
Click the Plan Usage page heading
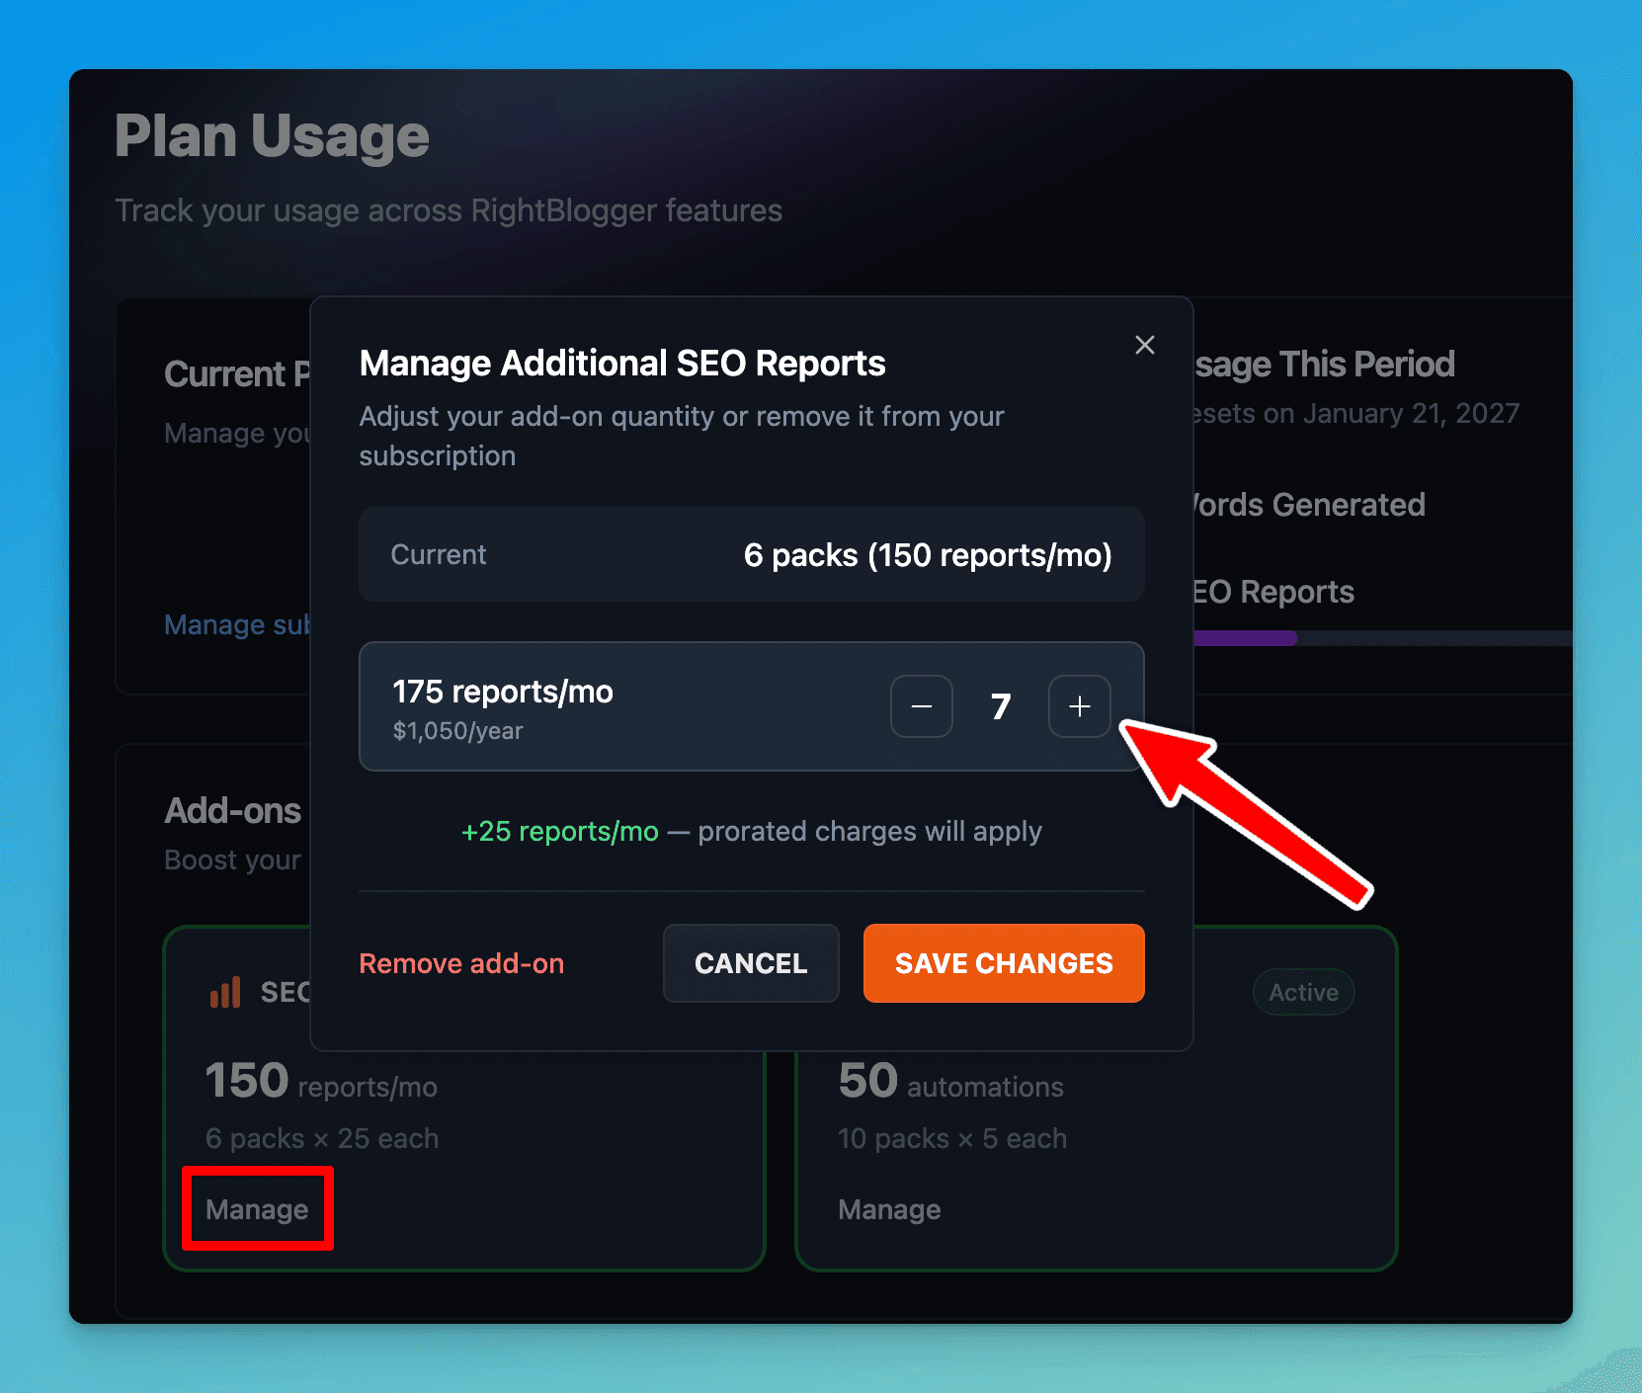point(272,135)
